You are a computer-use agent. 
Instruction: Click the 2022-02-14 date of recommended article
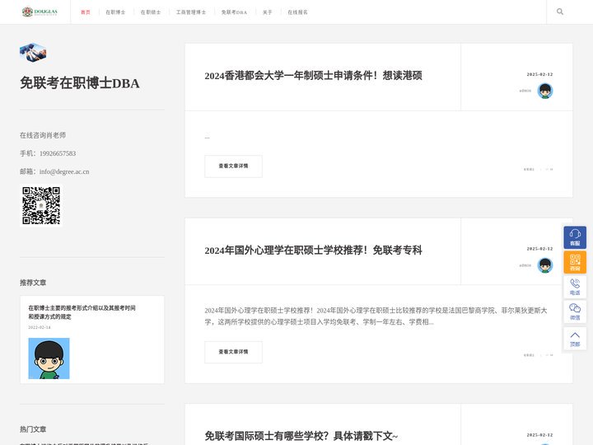point(40,327)
